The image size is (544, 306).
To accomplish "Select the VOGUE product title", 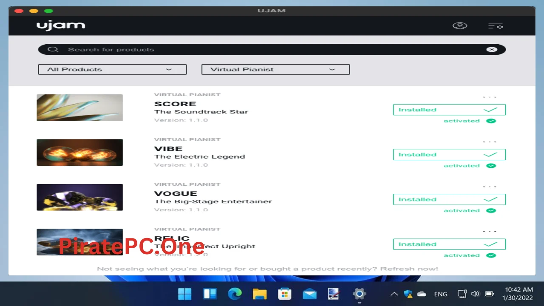I will click(176, 193).
